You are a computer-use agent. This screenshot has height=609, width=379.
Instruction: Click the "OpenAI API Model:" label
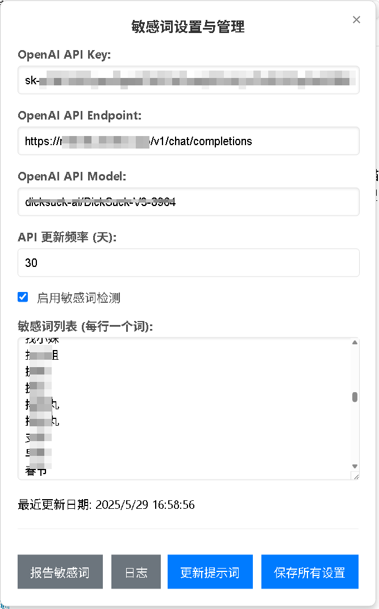click(72, 176)
